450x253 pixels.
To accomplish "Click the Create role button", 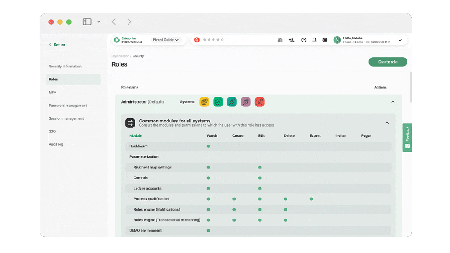I will (388, 62).
